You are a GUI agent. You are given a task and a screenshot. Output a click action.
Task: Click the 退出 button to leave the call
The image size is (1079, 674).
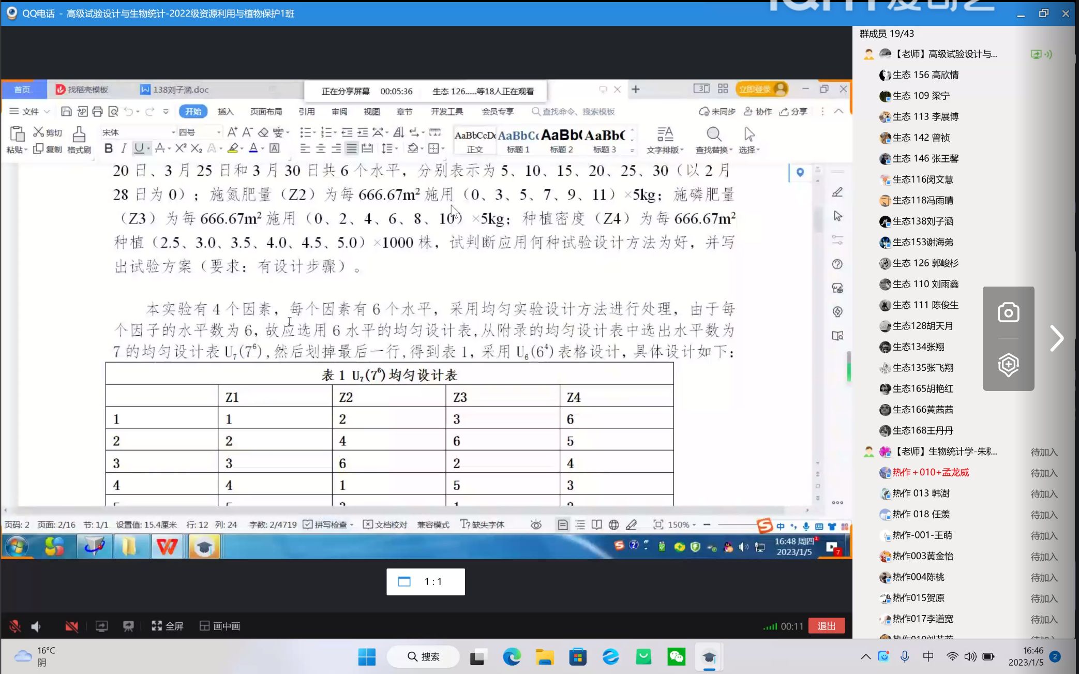[826, 626]
